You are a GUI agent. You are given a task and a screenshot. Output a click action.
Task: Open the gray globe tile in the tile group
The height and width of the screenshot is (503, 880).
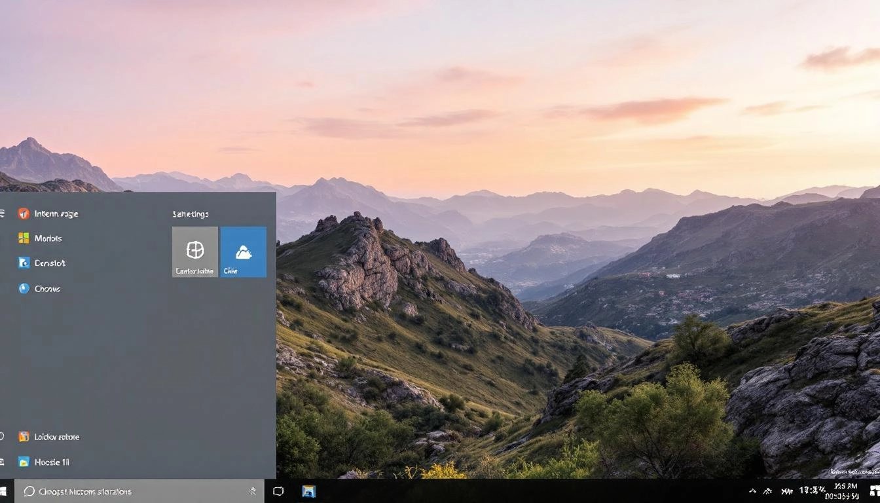194,251
